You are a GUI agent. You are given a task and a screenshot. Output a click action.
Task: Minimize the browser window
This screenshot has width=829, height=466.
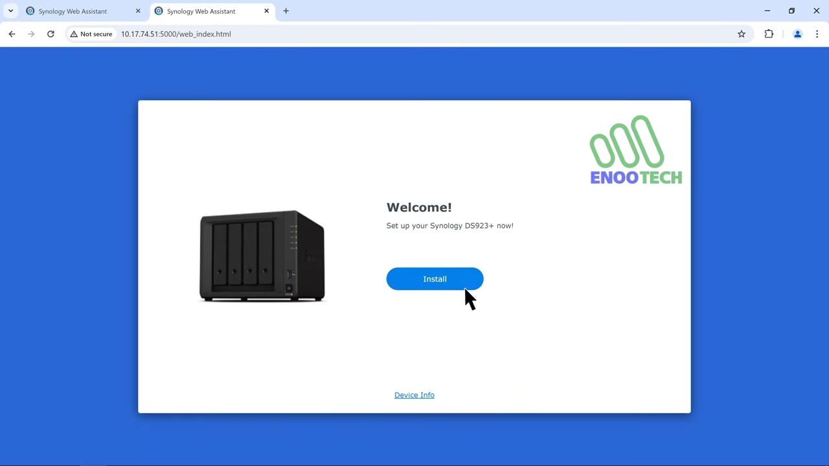767,11
